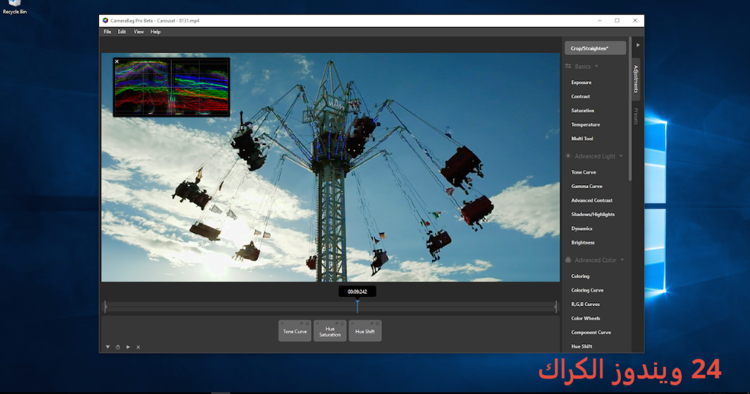
Task: Open the Help menu
Action: pyautogui.click(x=155, y=31)
